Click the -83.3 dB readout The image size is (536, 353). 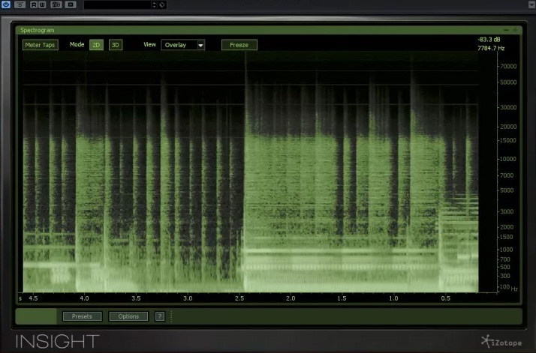coord(489,40)
